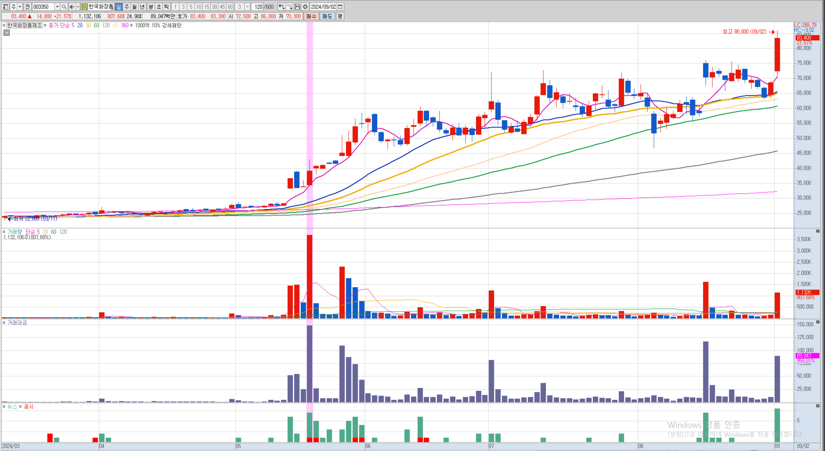
Task: Click the 120 candle count input field
Action: (x=258, y=7)
